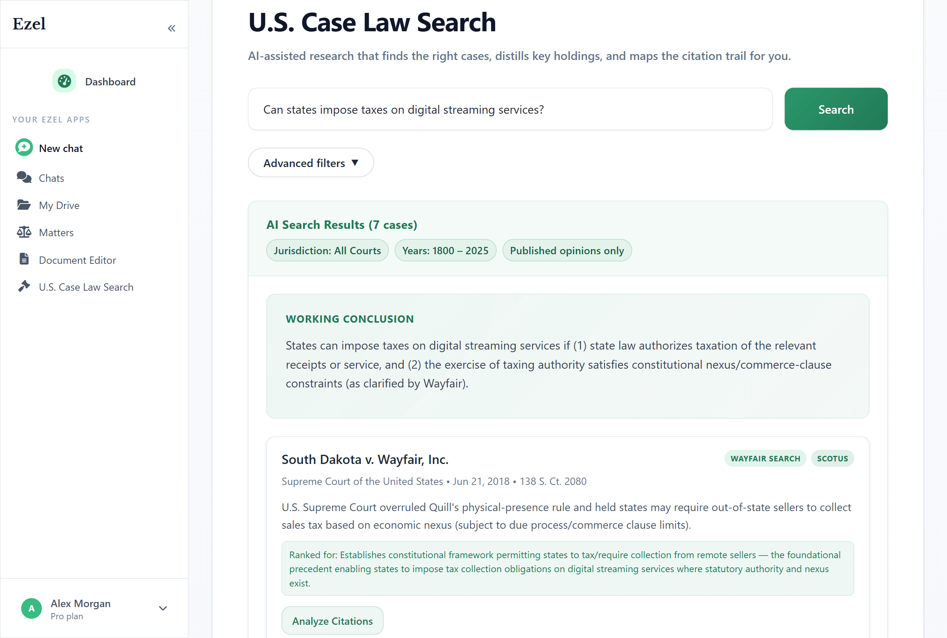Expand the Advanced filters dropdown
Viewport: 947px width, 638px height.
(310, 163)
